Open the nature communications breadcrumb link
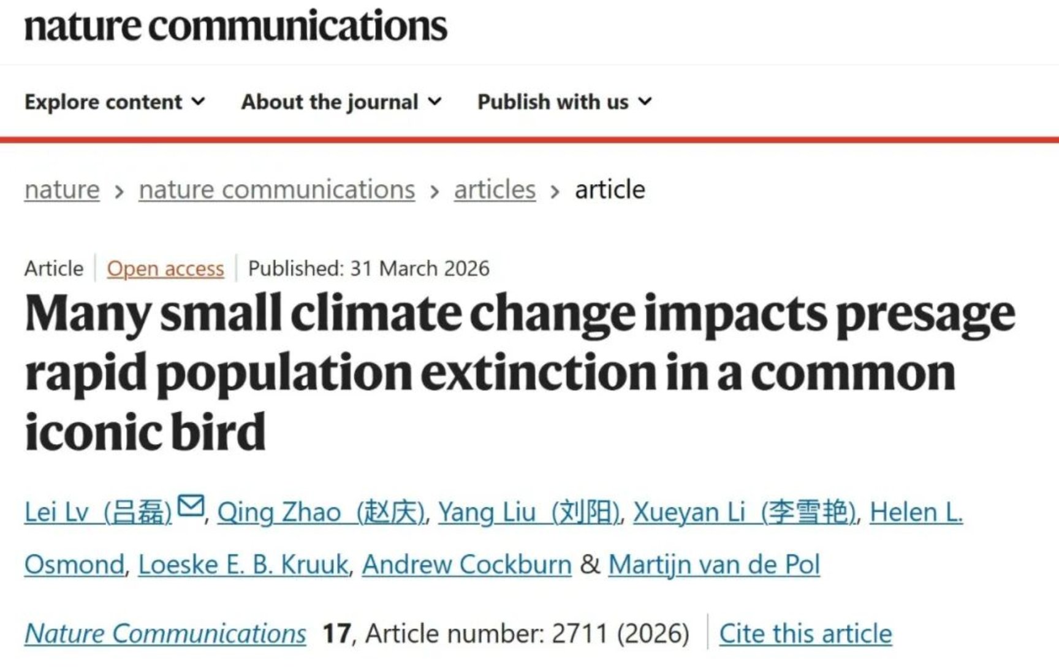1059x671 pixels. (277, 190)
